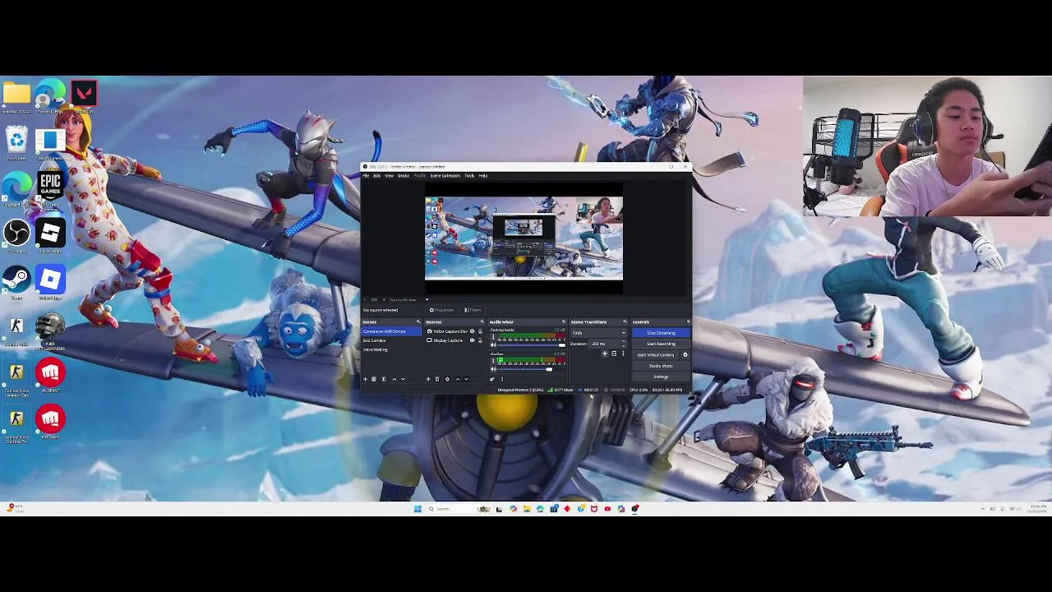Launch PUBG Battlegrounds desktop icon
1052x592 pixels.
click(x=50, y=326)
